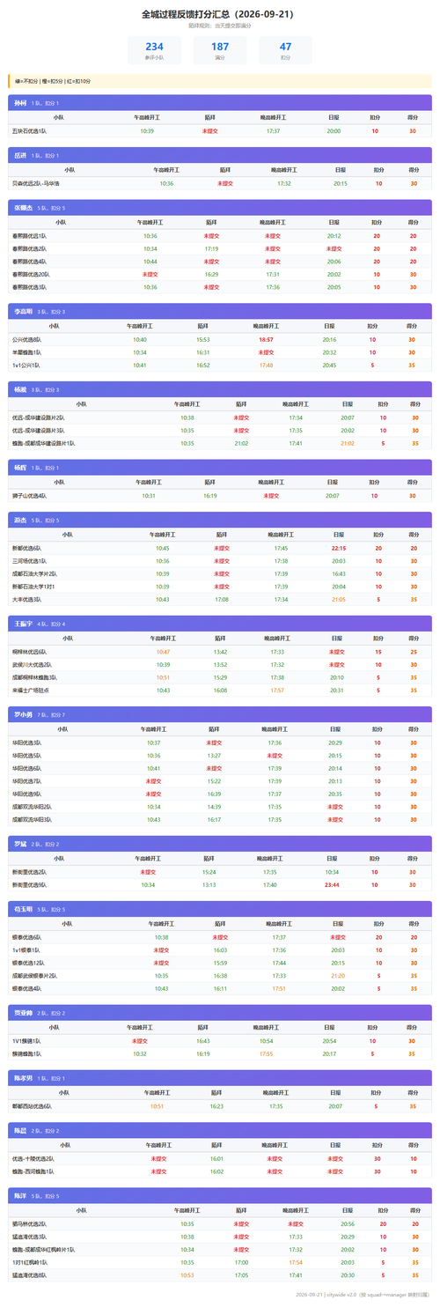Click orange 17:48 in 1v1公兴1队 row
The width and height of the screenshot is (440, 1315).
pos(266,365)
